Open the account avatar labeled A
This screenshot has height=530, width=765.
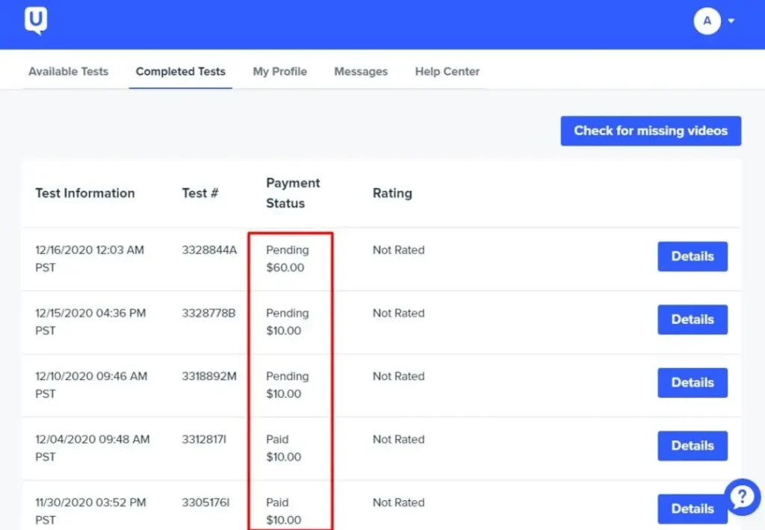coord(707,21)
